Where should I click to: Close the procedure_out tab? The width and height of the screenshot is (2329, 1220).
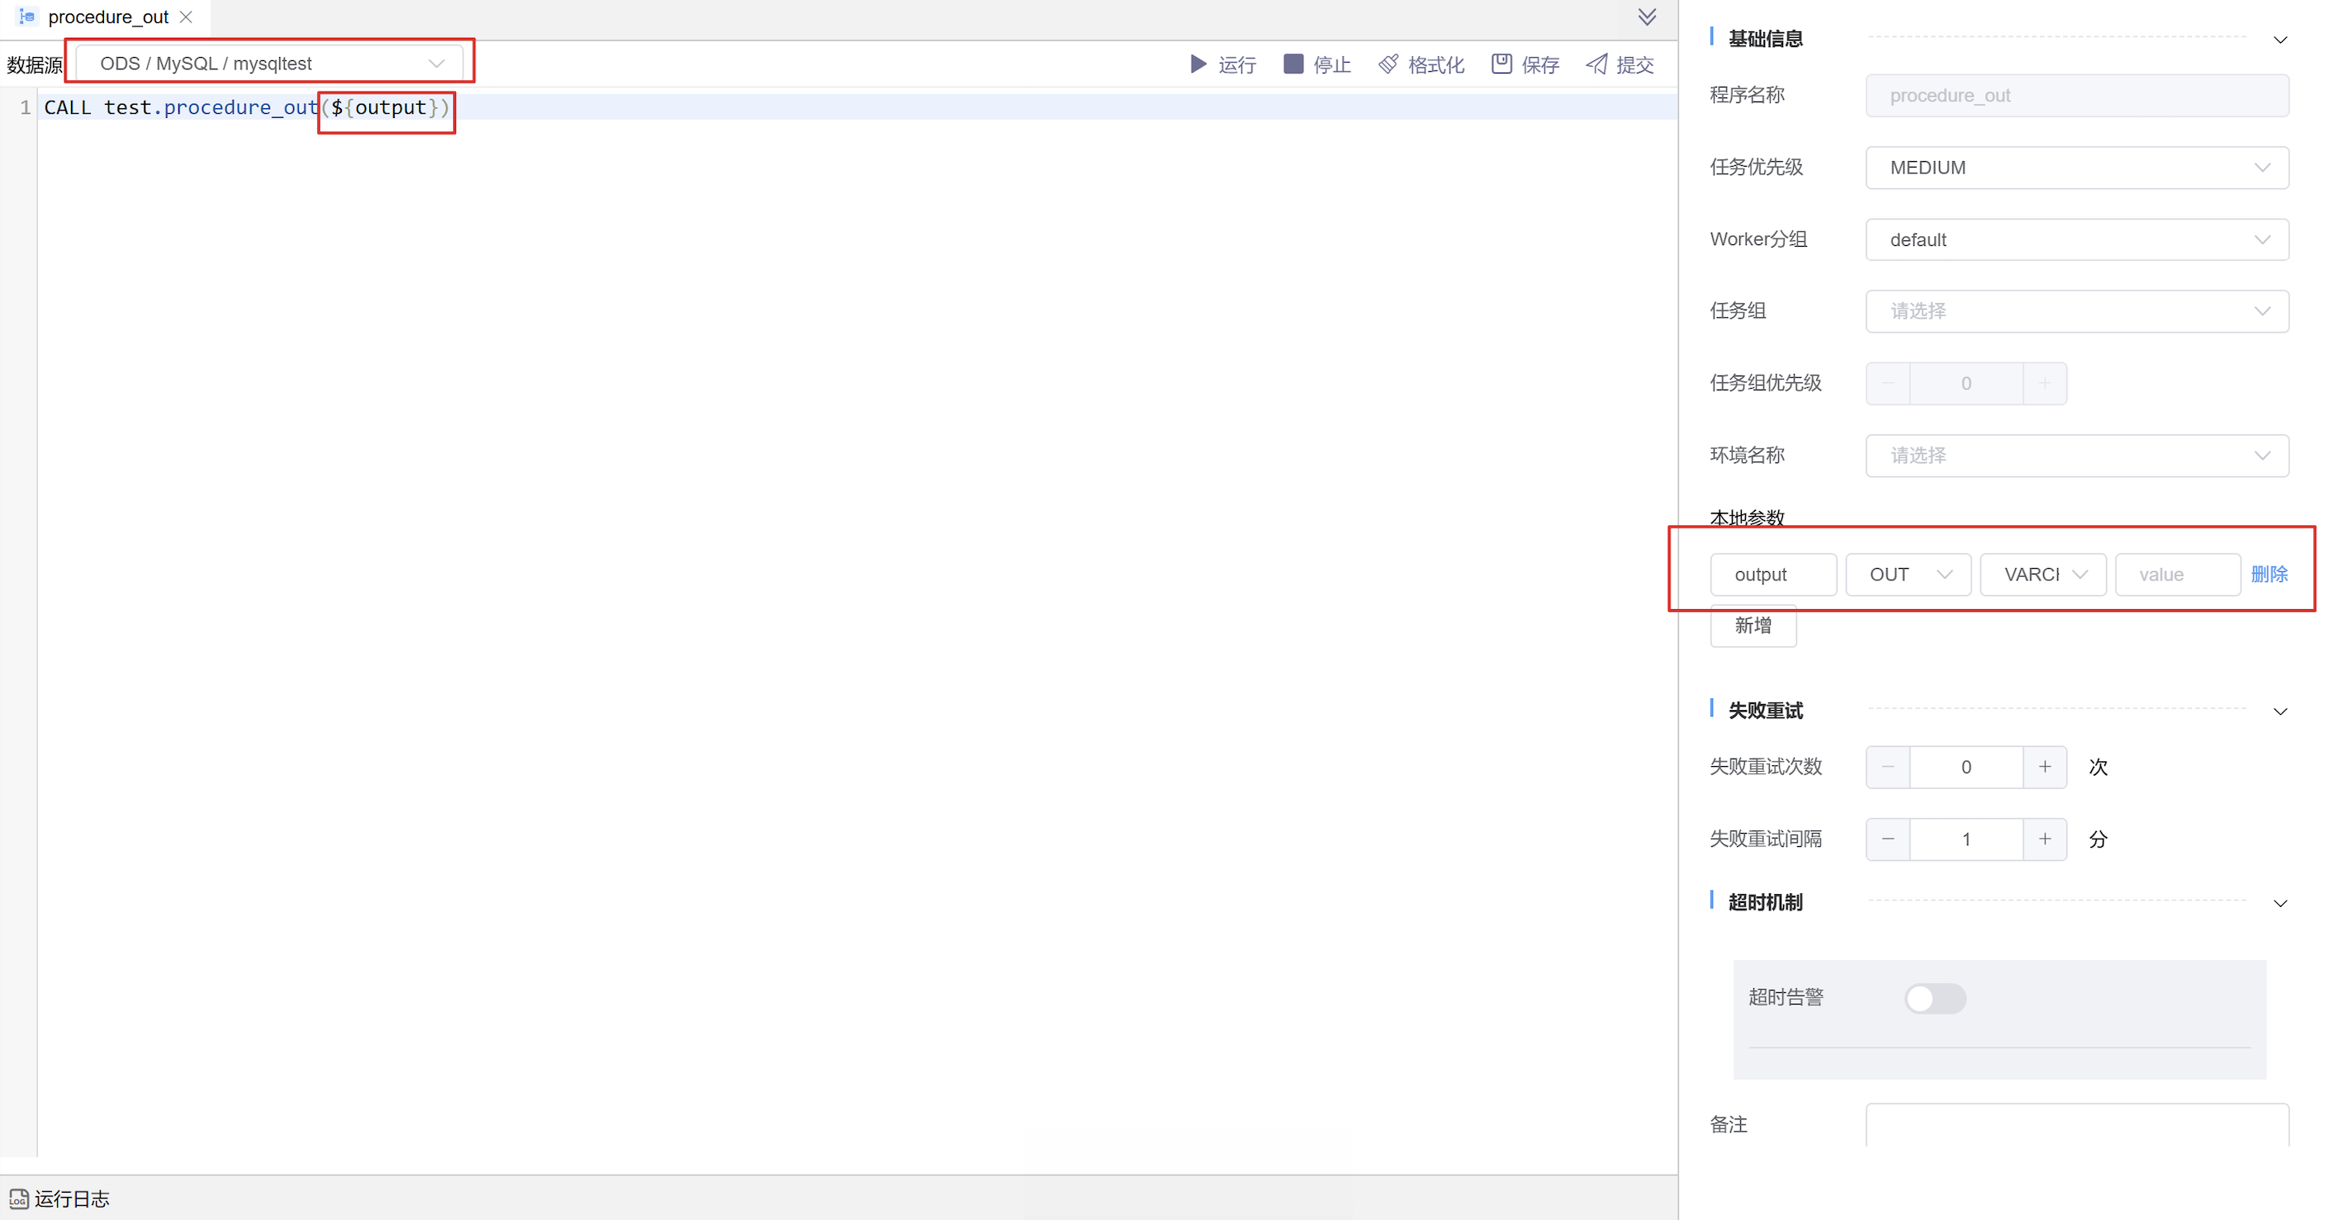187,17
